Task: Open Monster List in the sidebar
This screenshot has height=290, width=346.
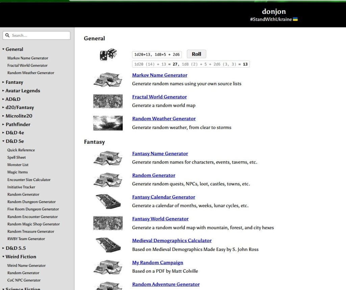Action: [18, 165]
